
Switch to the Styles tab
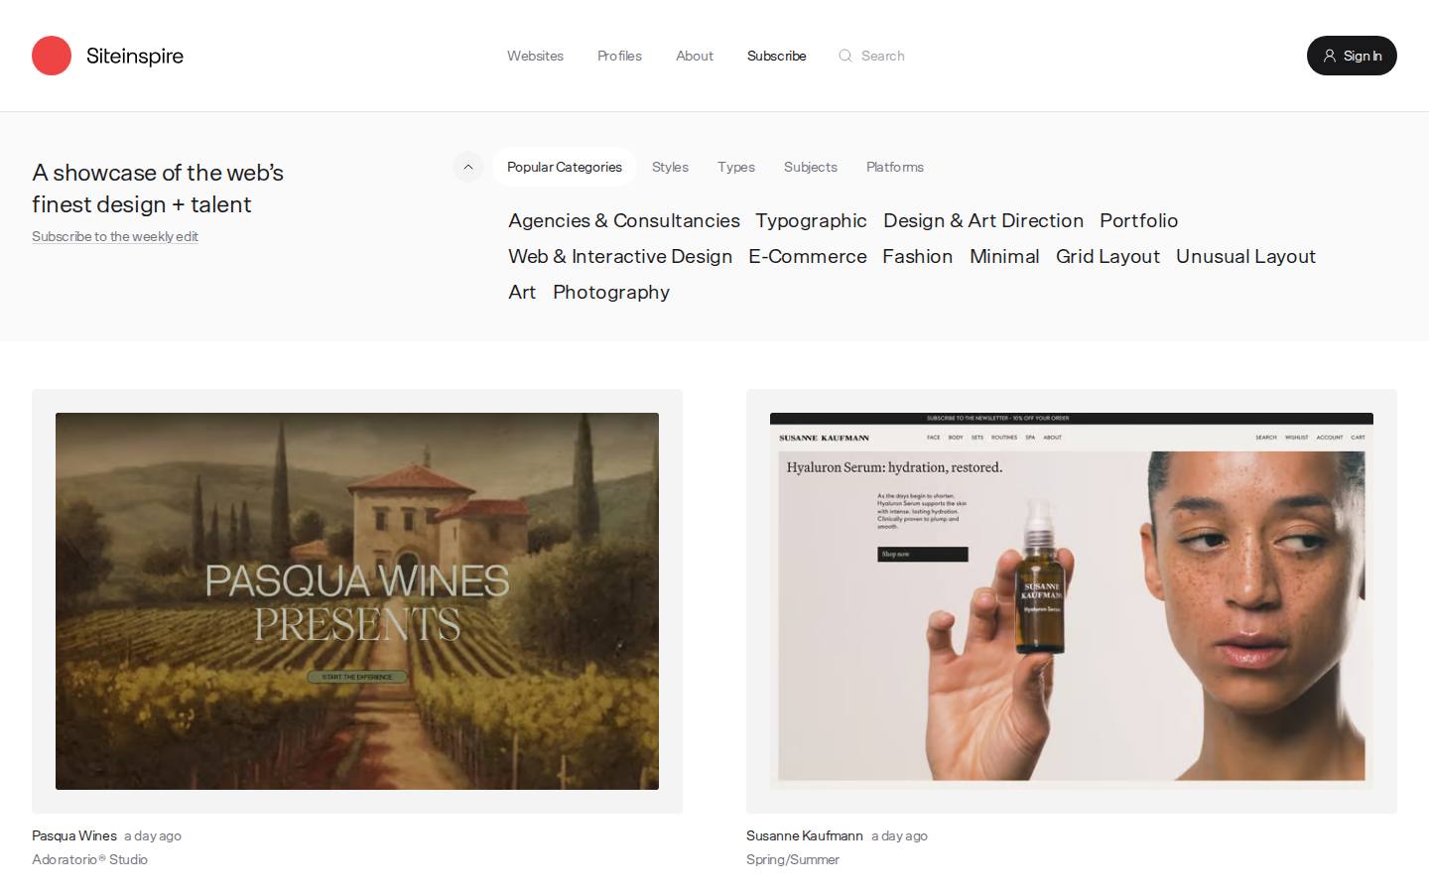pyautogui.click(x=670, y=167)
